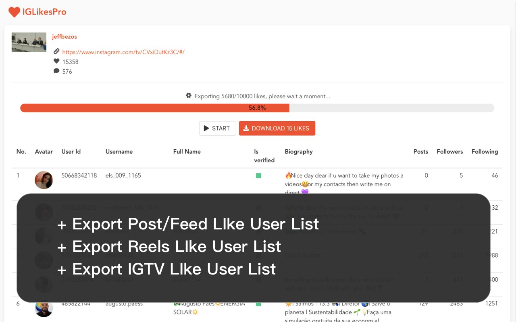Screen dimensions: 516x322
Task: Click user id 50668342118
Action: (79, 175)
